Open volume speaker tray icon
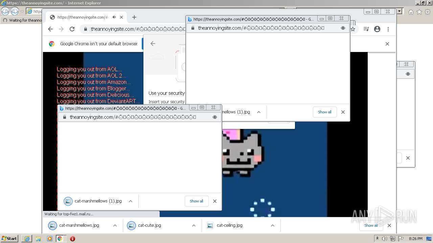The width and height of the screenshot is (433, 243). tap(385, 239)
